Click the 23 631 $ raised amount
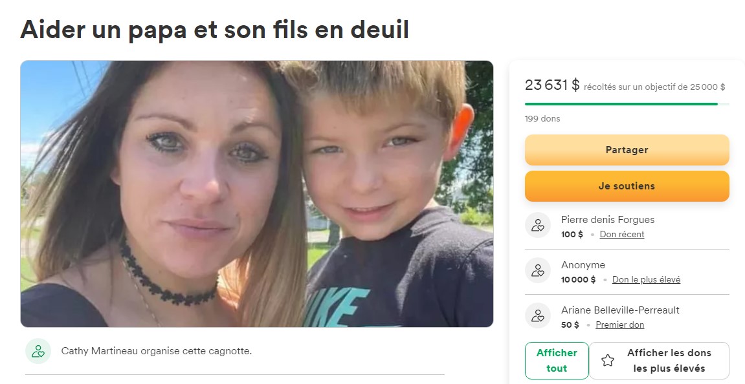This screenshot has height=384, width=745. [552, 85]
